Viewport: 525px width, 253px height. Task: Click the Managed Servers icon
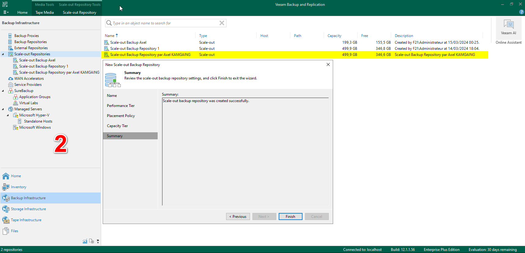click(11, 109)
